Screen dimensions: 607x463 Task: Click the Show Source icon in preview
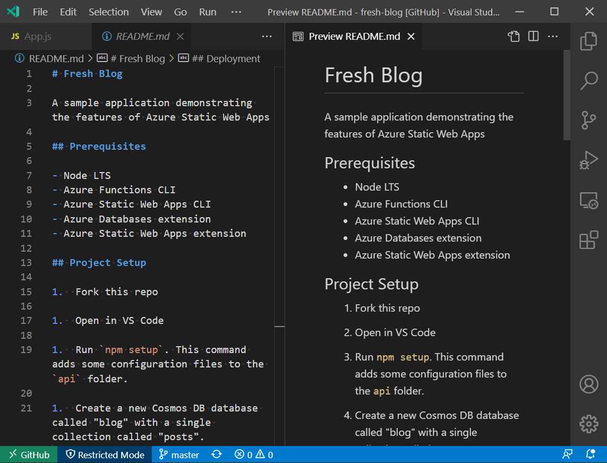click(x=514, y=37)
